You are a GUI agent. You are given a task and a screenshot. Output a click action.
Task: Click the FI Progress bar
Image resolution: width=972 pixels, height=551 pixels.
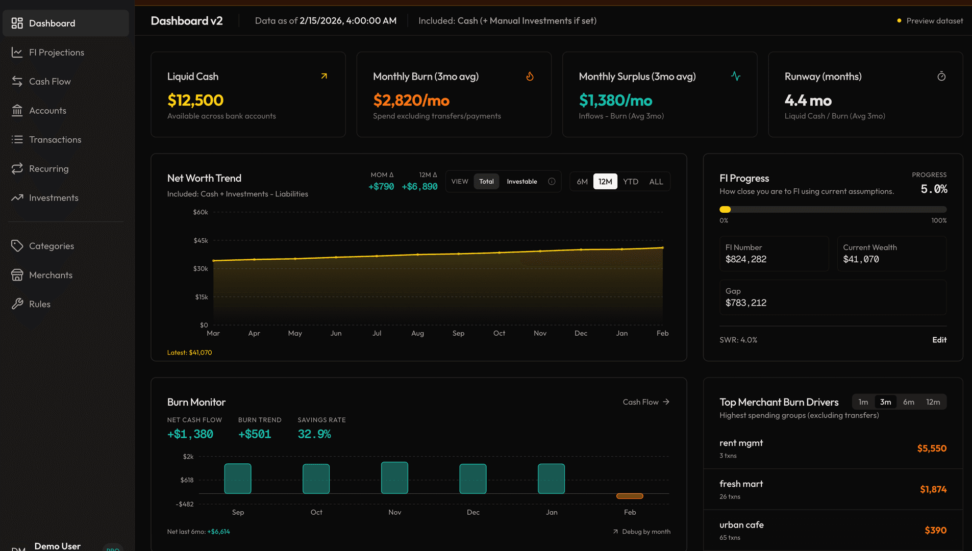point(833,210)
